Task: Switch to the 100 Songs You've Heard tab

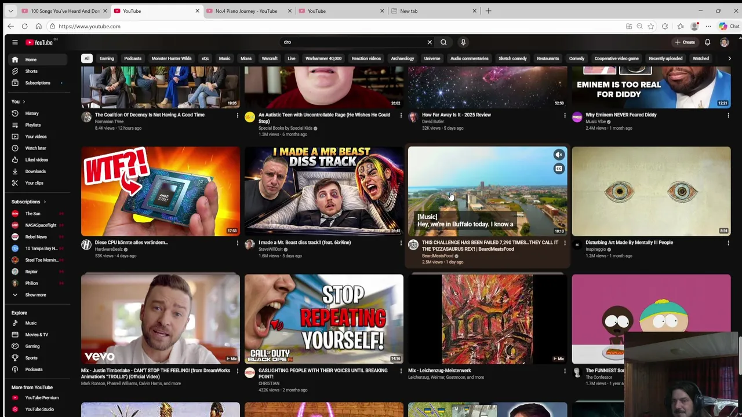Action: pyautogui.click(x=64, y=11)
